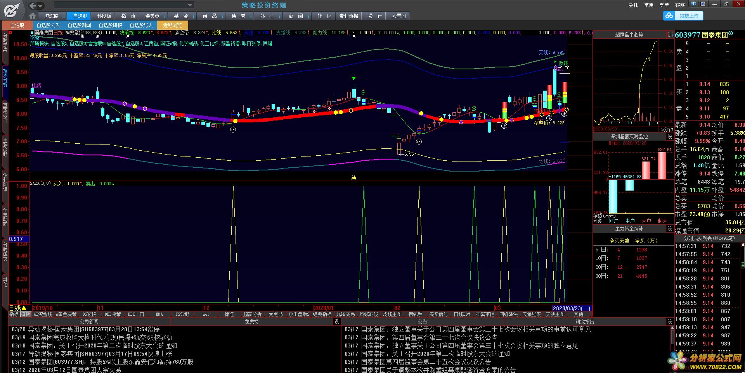Viewport: 745px width, 373px height.
Task: Open the 沪深股 submenu dots
Action: [64, 16]
